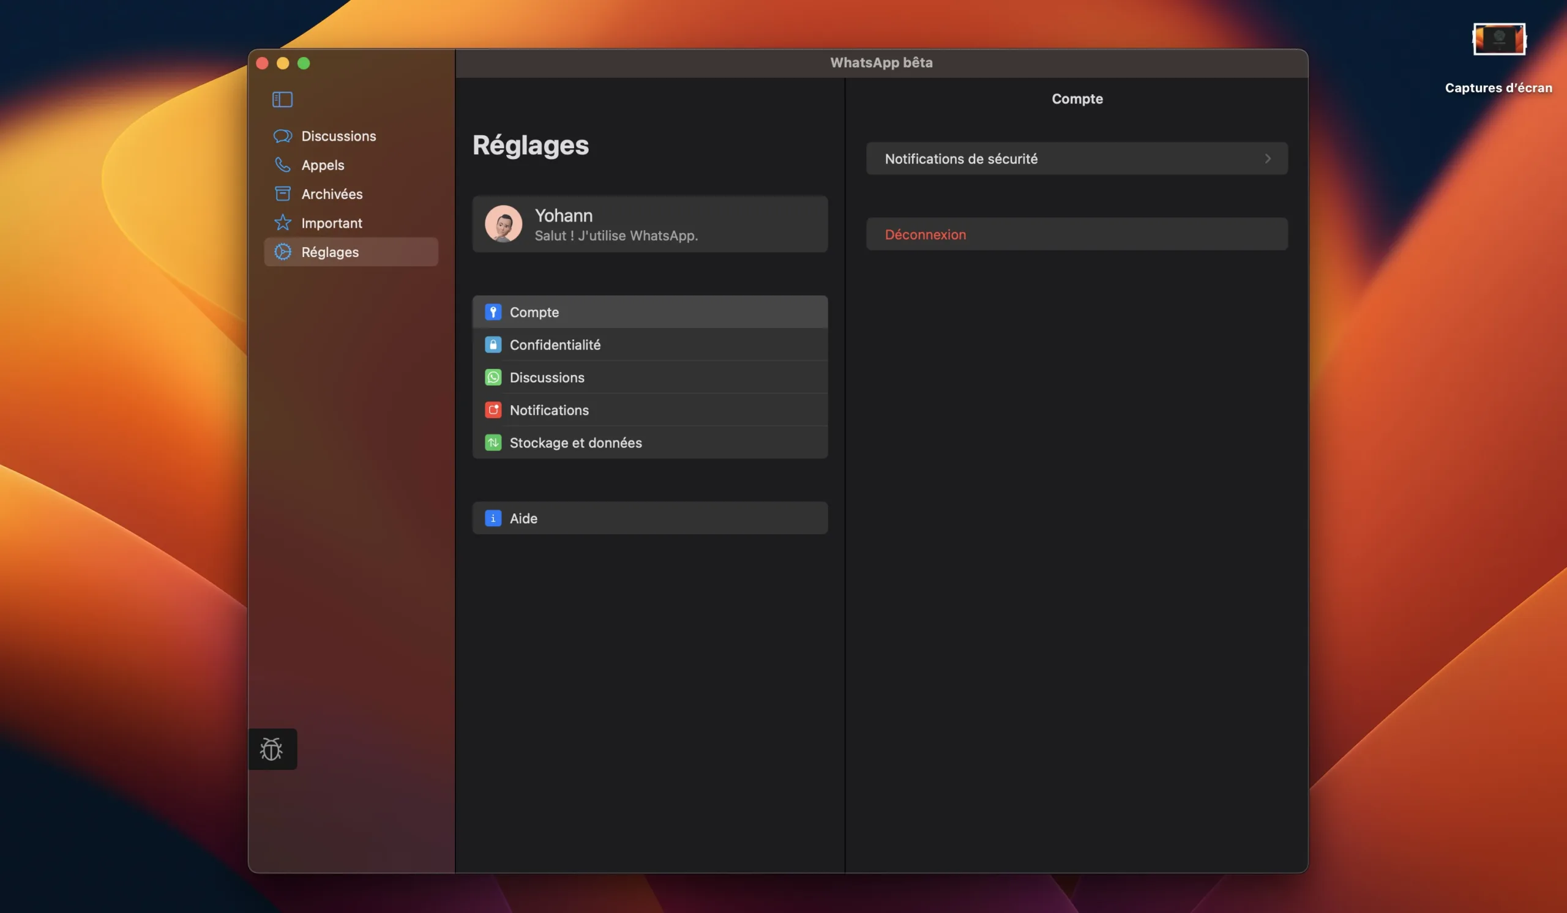Select the Stockage et données row
The width and height of the screenshot is (1567, 913).
[575, 442]
